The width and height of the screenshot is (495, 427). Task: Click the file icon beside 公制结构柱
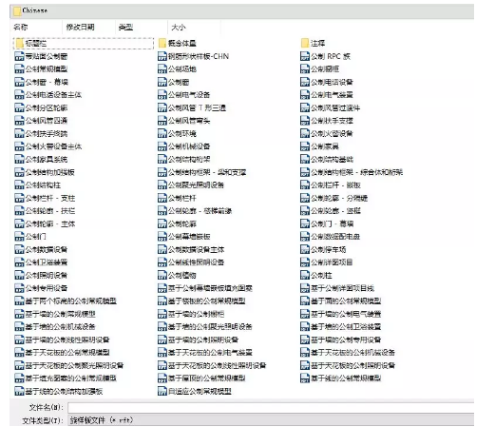tap(19, 184)
